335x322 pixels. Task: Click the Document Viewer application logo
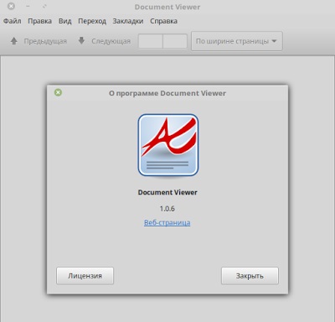[168, 145]
